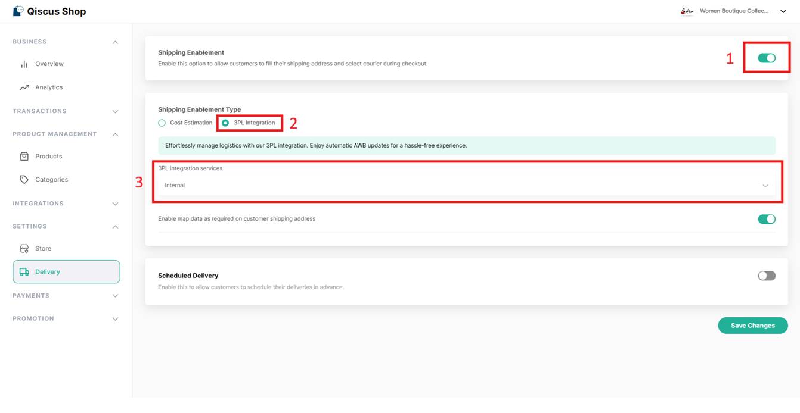Click the Store settings icon
Screen dimensions: 800x413
click(x=24, y=249)
